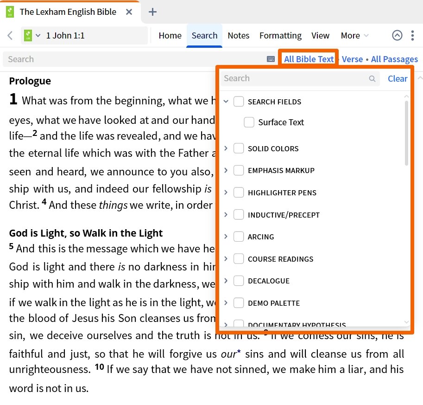Image resolution: width=423 pixels, height=405 pixels.
Task: Click the Verse link
Action: point(352,59)
